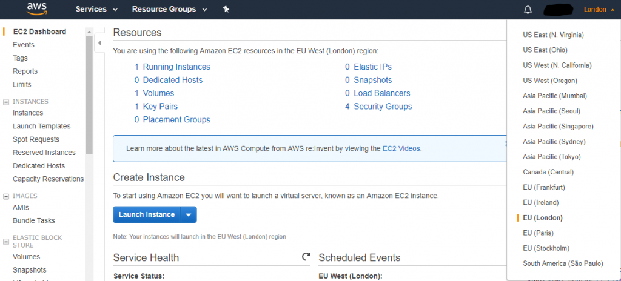621x281 pixels.
Task: Select EU (Ireland) region
Action: point(540,202)
